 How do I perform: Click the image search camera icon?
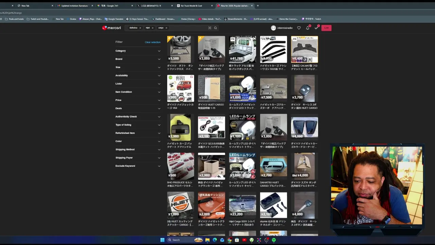[x=210, y=28]
